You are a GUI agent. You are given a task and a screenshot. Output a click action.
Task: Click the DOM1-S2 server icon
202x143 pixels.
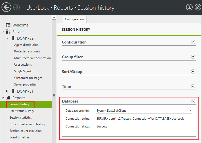tap(13, 38)
